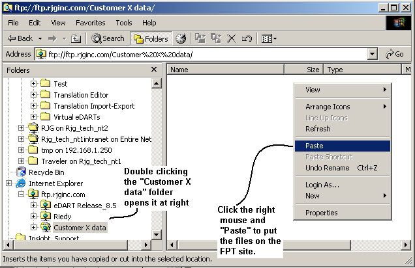
Task: Open the Tools menu
Action: (124, 23)
